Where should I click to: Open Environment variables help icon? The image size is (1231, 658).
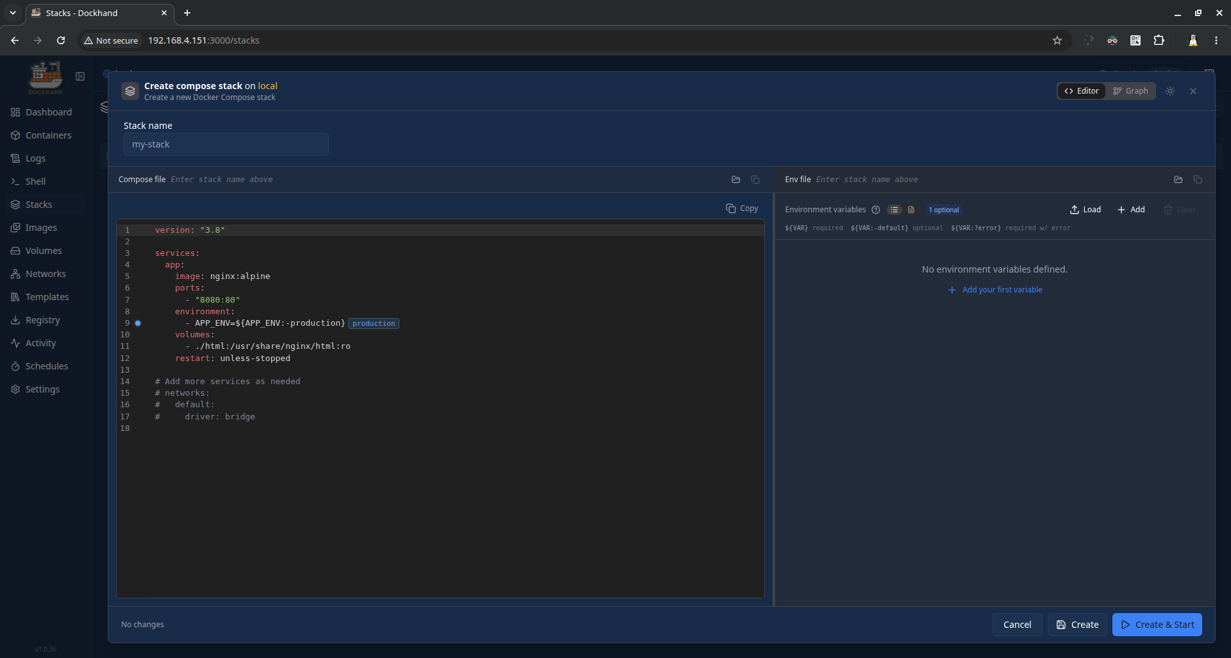[x=876, y=210]
